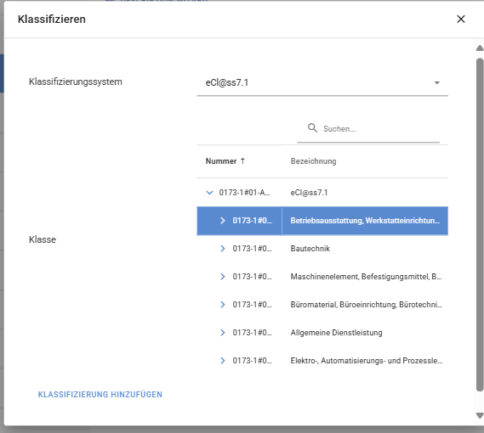
Task: Select Betriebsausstattung, Werkstatteinrichtung entry
Action: 365,221
